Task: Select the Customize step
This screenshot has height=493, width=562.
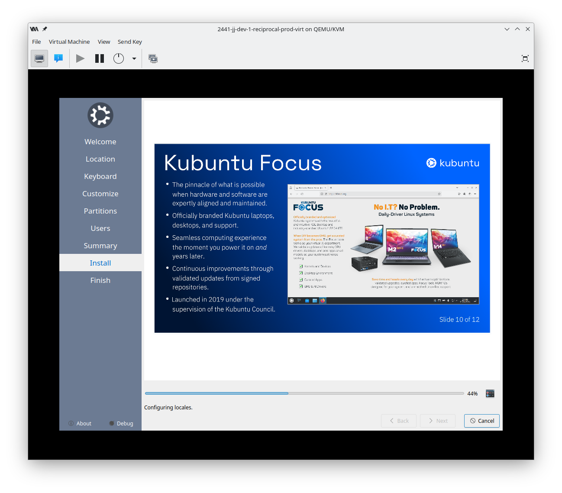Action: (x=100, y=194)
